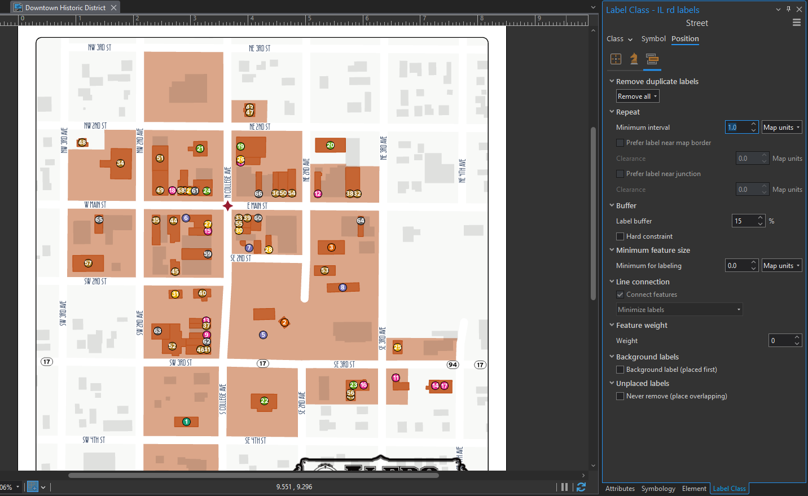The height and width of the screenshot is (496, 808).
Task: Increase Label buffer with the up stepper
Action: click(760, 218)
